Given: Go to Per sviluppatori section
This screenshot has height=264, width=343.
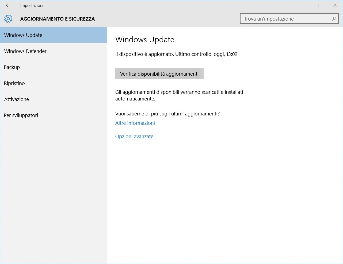Looking at the screenshot, I should [x=54, y=115].
